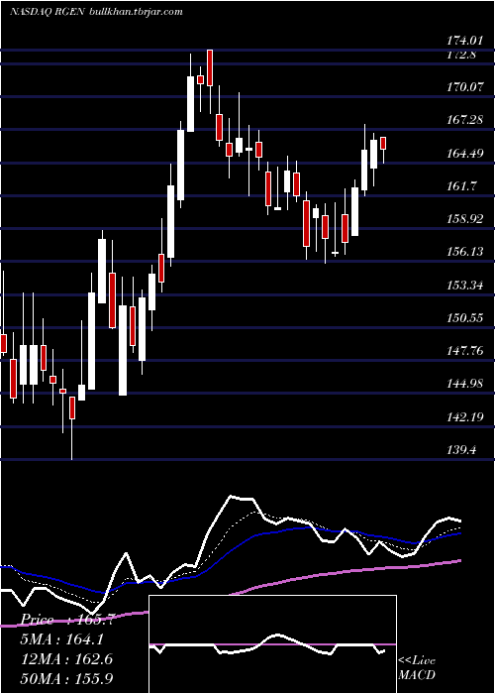The image size is (495, 694).
Task: Click the 172.8 price level label
Action: point(461,55)
